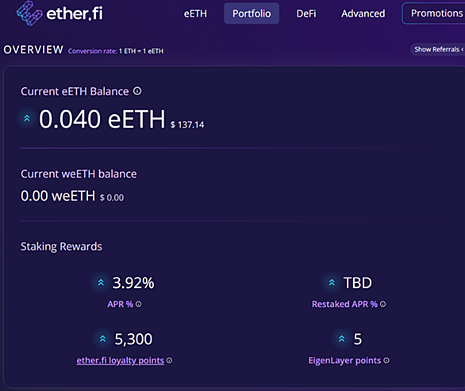Screen dimensions: 465x391
Task: Switch to the Portfolio tab
Action: [252, 13]
